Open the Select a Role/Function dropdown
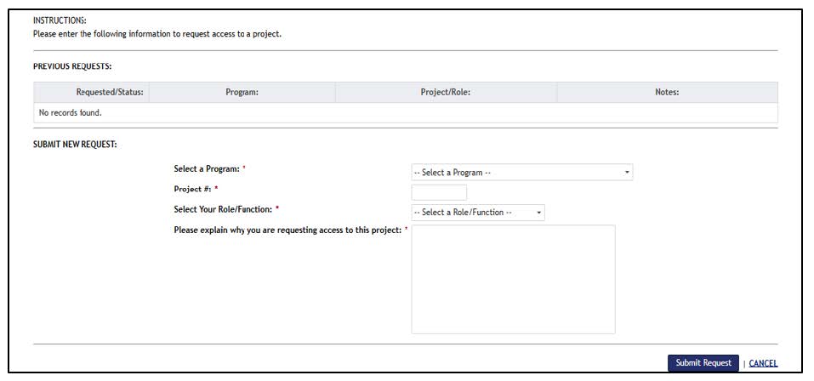The height and width of the screenshot is (381, 814). pyautogui.click(x=478, y=213)
